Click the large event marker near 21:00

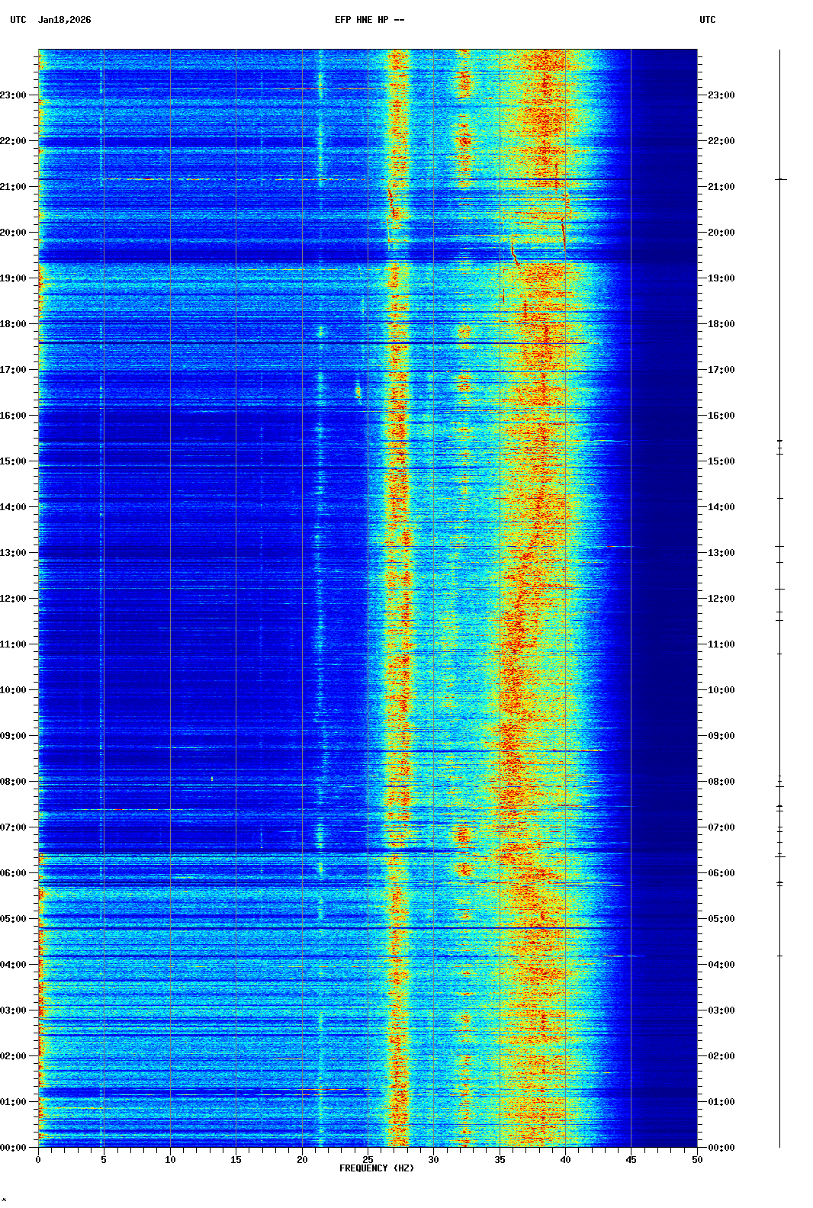coord(780,179)
